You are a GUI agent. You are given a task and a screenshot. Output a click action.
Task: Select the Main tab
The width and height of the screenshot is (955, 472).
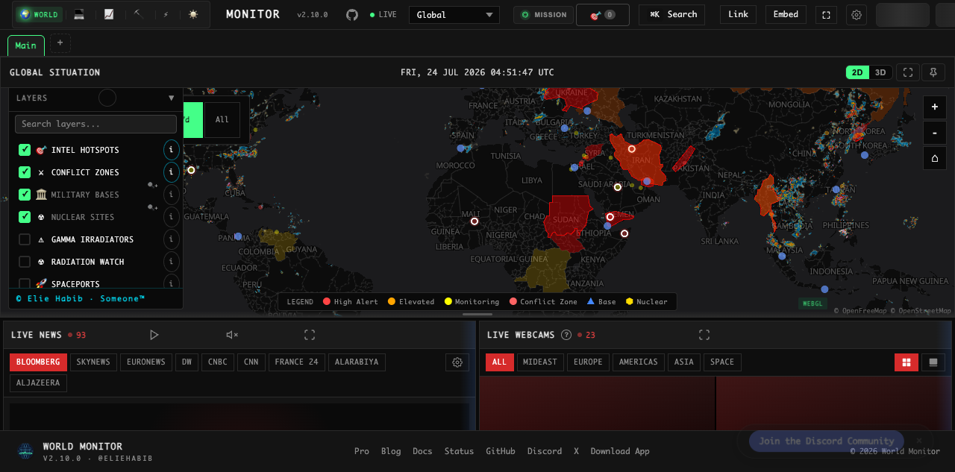(26, 45)
